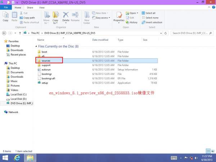Screen dimensions: 216x162
Task: Click the taskbar clock showing 11:57 PM
Action: (x=207, y=158)
